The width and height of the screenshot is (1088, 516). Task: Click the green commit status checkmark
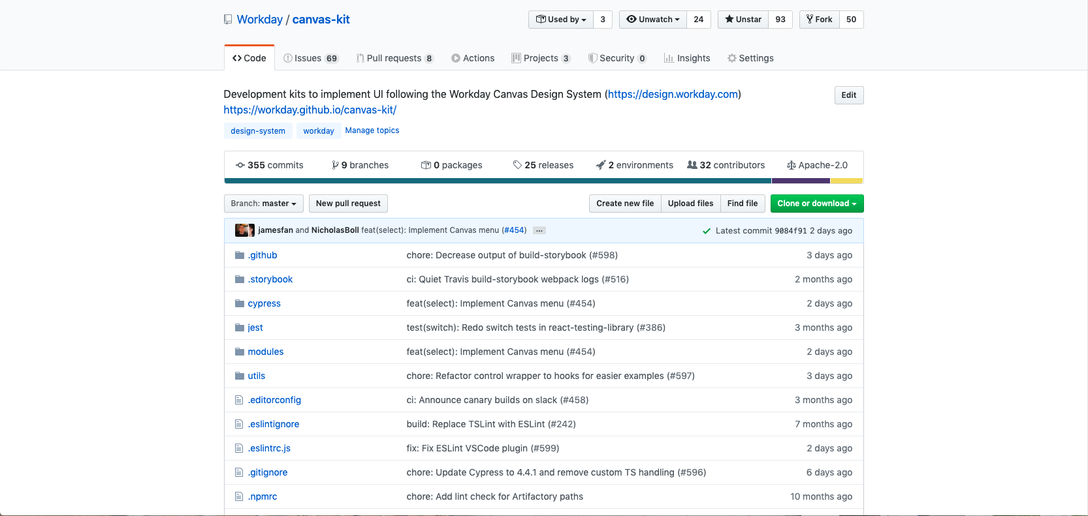[x=707, y=231]
